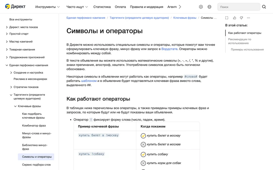The height and width of the screenshot is (170, 273).
Task: Jump to Рекомендации по использованию section
Action: click(240, 41)
